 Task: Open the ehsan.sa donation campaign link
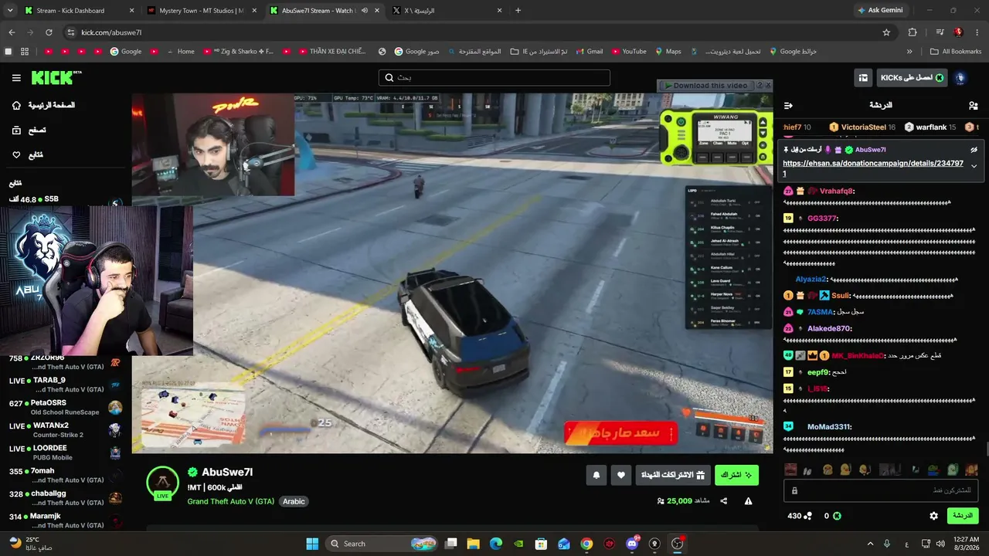pos(873,168)
